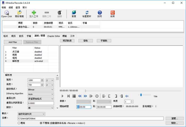Click end time field after 到
Viewport: 186px width, 127px height.
tap(104, 107)
